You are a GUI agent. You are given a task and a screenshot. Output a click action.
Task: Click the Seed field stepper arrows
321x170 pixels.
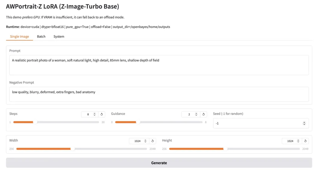tap(304, 123)
